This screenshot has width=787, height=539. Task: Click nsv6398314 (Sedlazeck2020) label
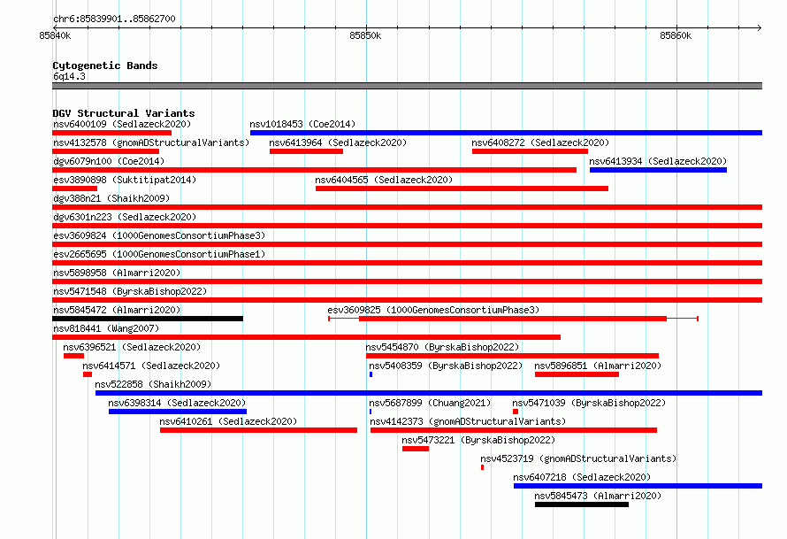click(177, 403)
